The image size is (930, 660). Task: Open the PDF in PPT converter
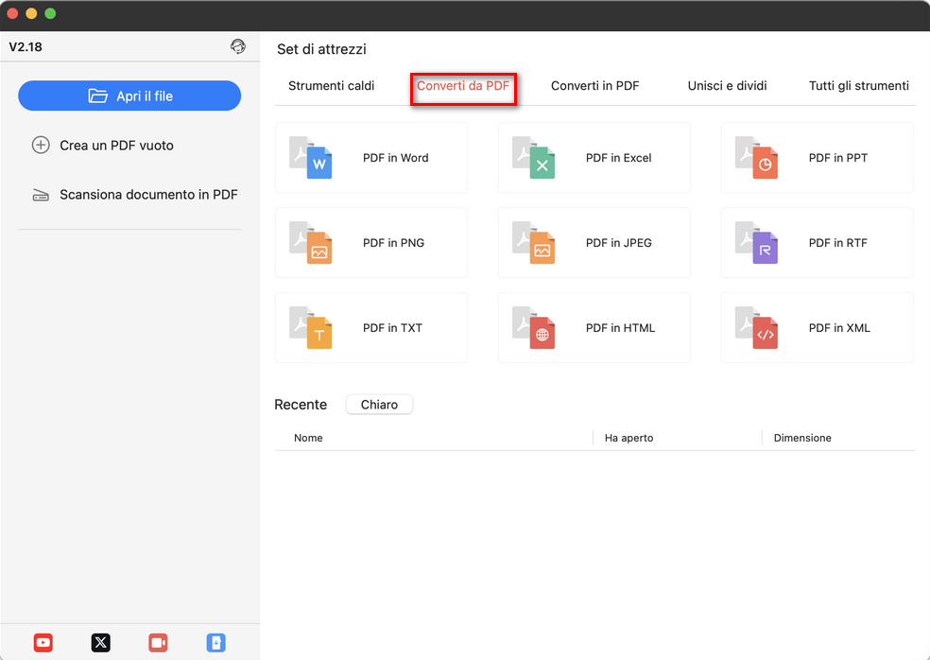(x=816, y=157)
